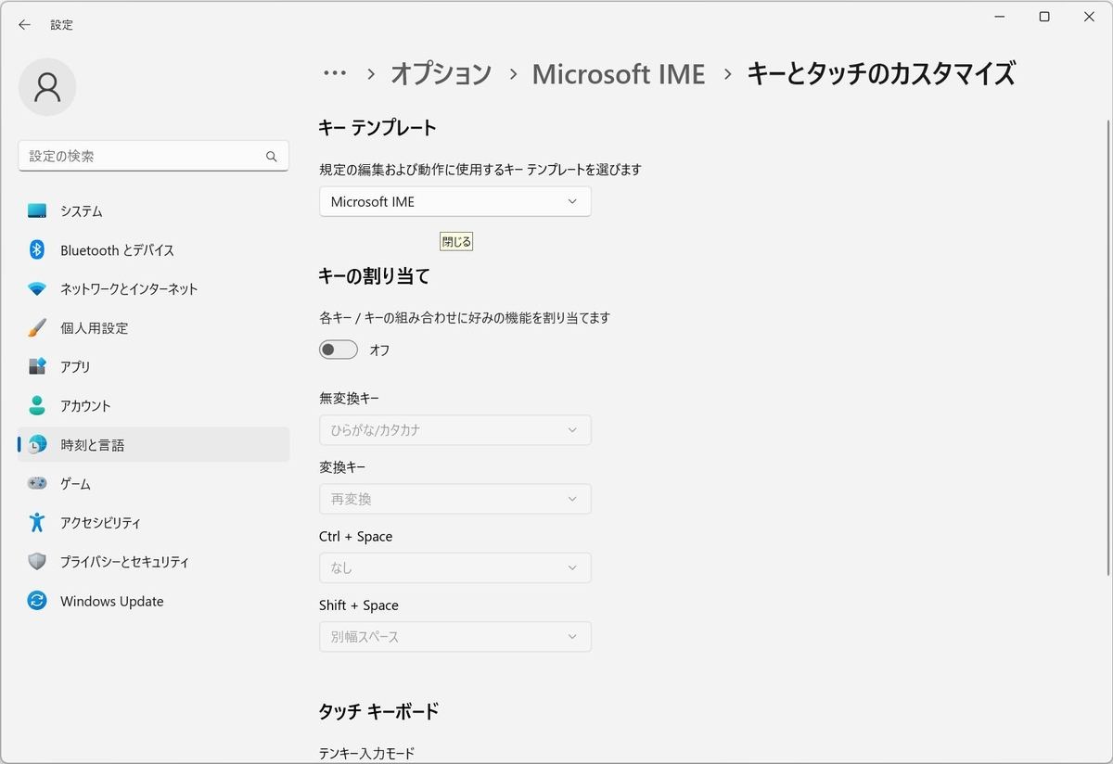This screenshot has width=1113, height=764.
Task: Minimize the 設定 window
Action: click(1000, 17)
